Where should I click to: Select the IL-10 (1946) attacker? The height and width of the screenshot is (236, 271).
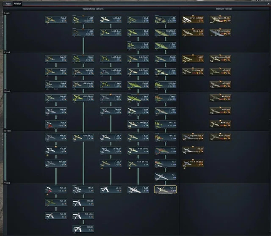coord(138,151)
